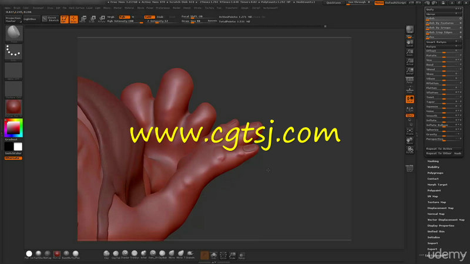This screenshot has height=264, width=470.
Task: Open the current brush thumbnail
Action: point(14,33)
